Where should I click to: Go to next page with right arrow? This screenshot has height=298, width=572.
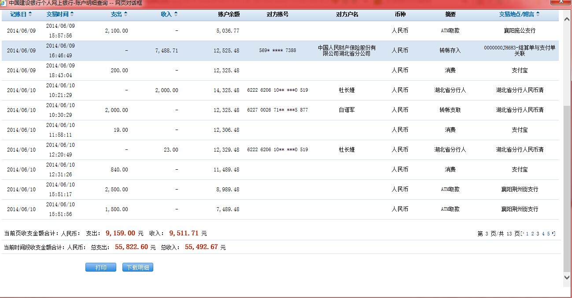click(554, 234)
